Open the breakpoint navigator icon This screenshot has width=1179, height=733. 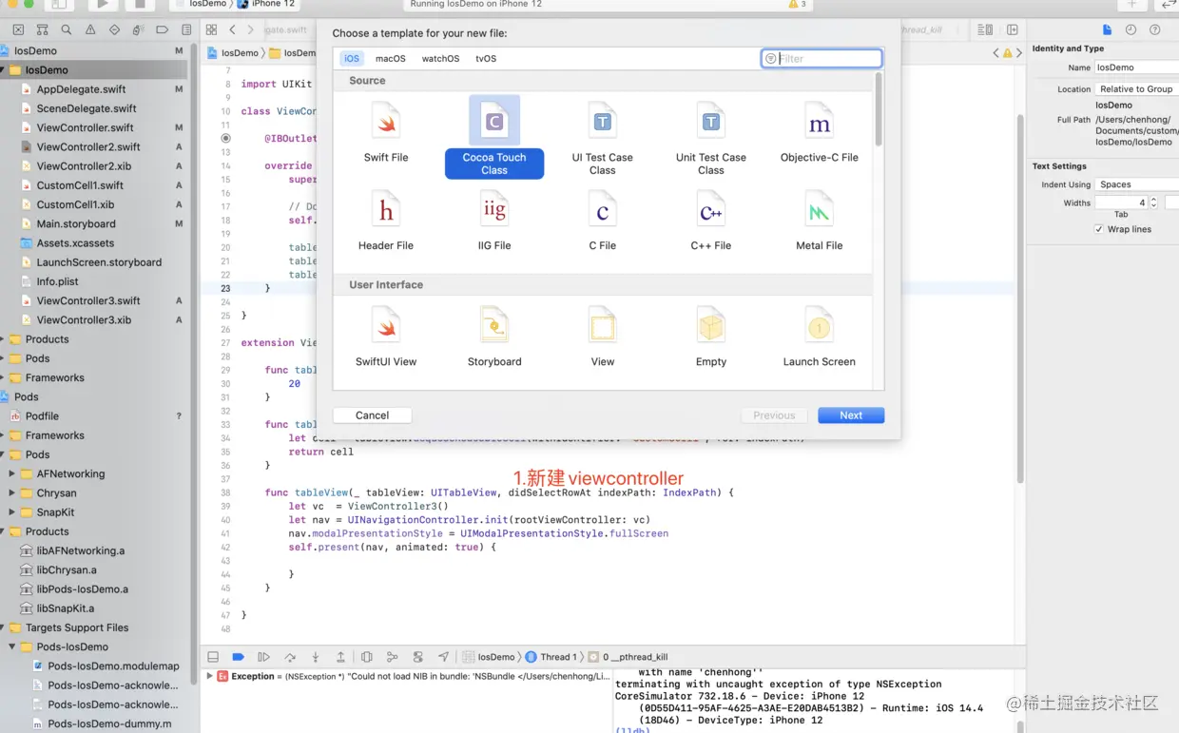[163, 29]
